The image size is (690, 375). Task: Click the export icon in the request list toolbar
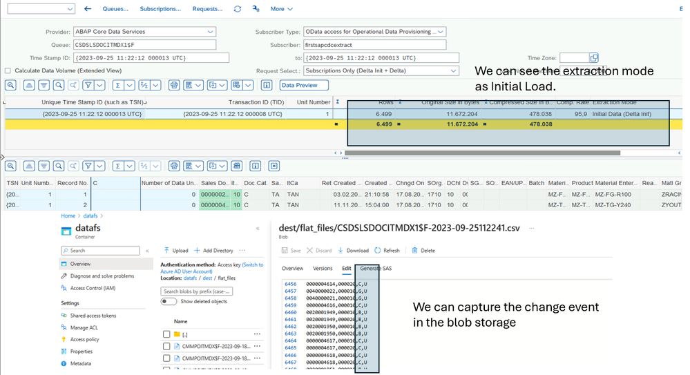point(213,86)
